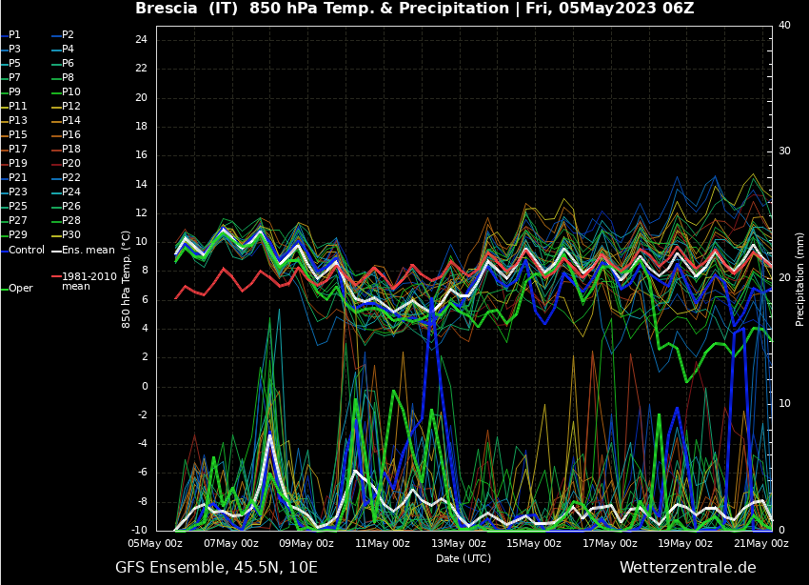Click the 13May 00z date tick
Viewport: 809px width, 585px height.
click(459, 543)
